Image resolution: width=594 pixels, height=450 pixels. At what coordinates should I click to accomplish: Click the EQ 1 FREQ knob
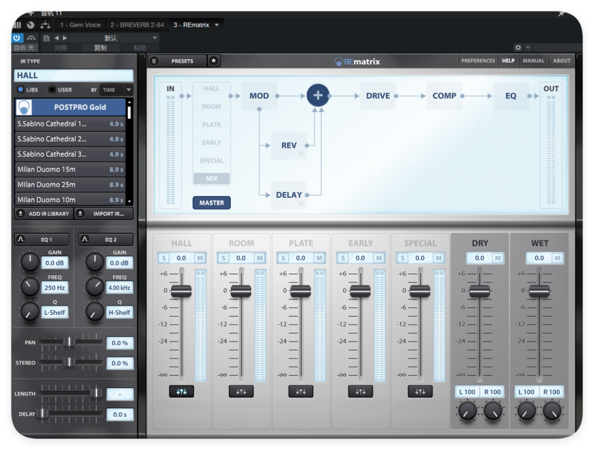pos(30,286)
